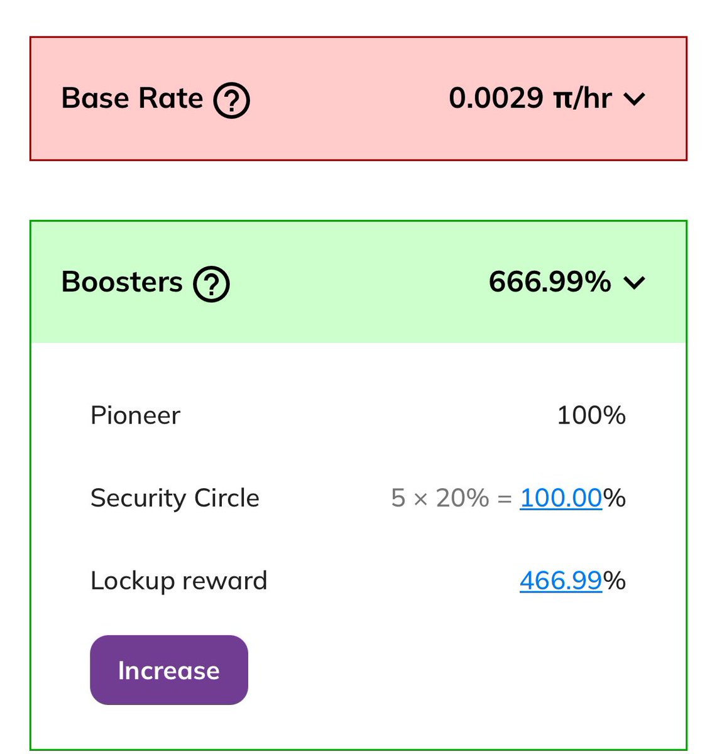Image resolution: width=717 pixels, height=754 pixels.
Task: Click the 20% figure in Security Circle formula
Action: pos(462,498)
